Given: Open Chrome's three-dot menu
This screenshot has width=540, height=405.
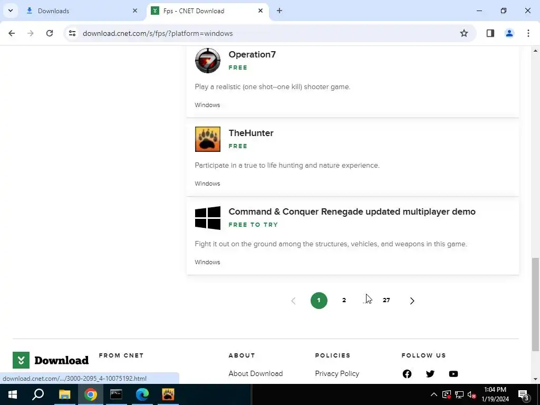Looking at the screenshot, I should tap(528, 33).
